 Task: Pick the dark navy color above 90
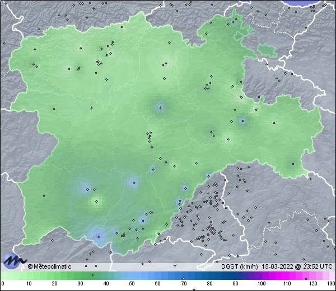point(235,275)
